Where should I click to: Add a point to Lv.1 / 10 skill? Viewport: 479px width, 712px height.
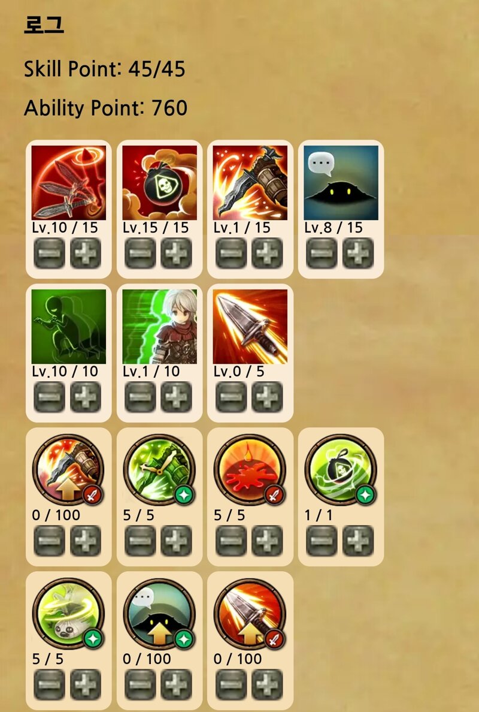177,397
